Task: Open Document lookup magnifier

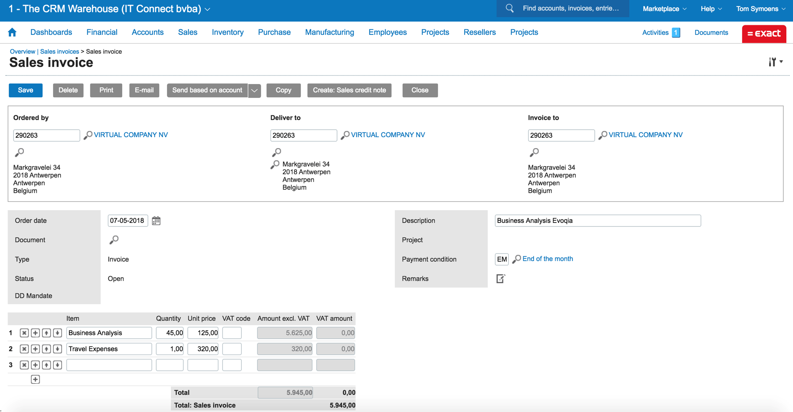Action: 114,240
